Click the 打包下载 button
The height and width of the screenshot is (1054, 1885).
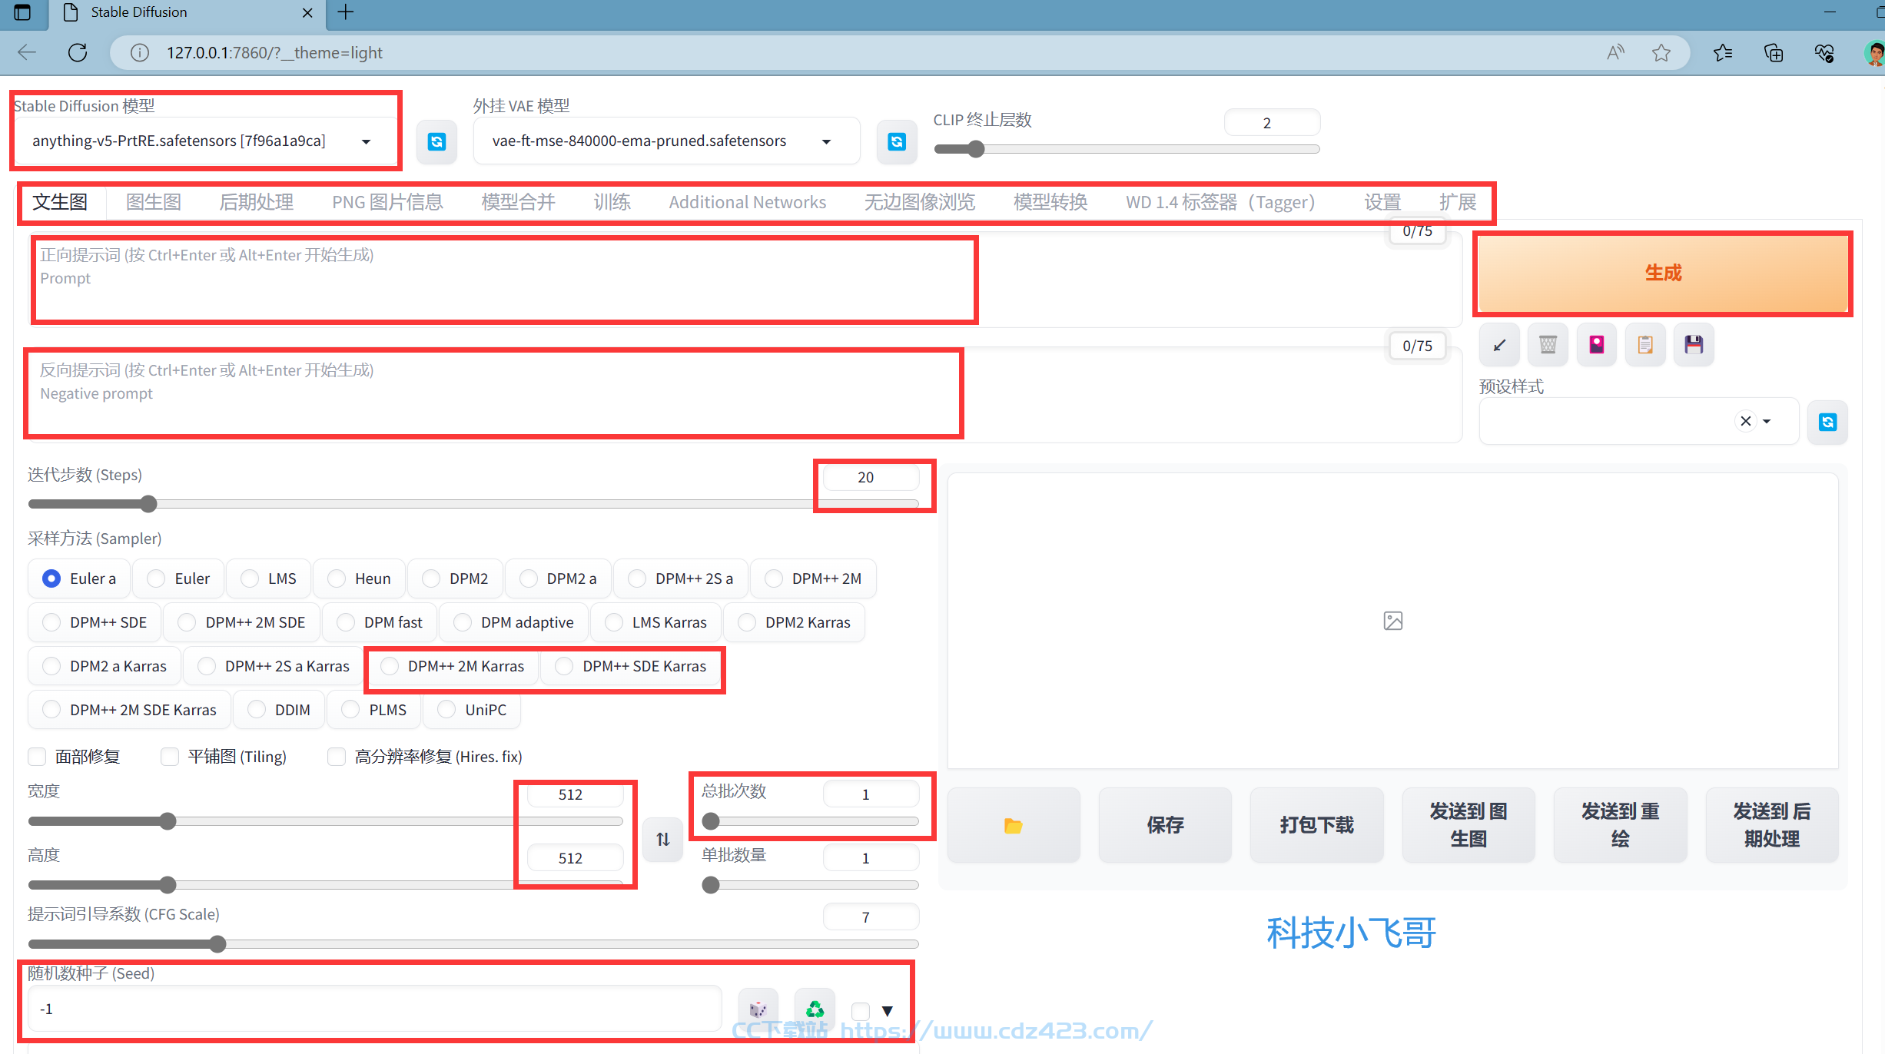1316,825
